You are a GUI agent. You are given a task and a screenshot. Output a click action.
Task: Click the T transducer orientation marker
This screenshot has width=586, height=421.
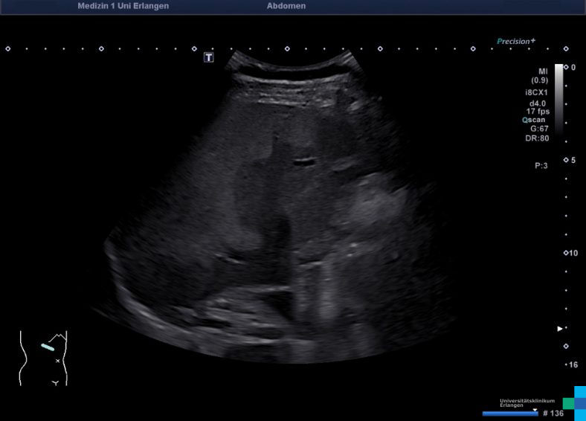pyautogui.click(x=209, y=57)
